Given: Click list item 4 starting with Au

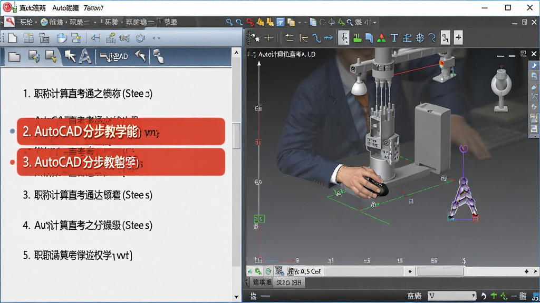Looking at the screenshot, I should (x=88, y=225).
